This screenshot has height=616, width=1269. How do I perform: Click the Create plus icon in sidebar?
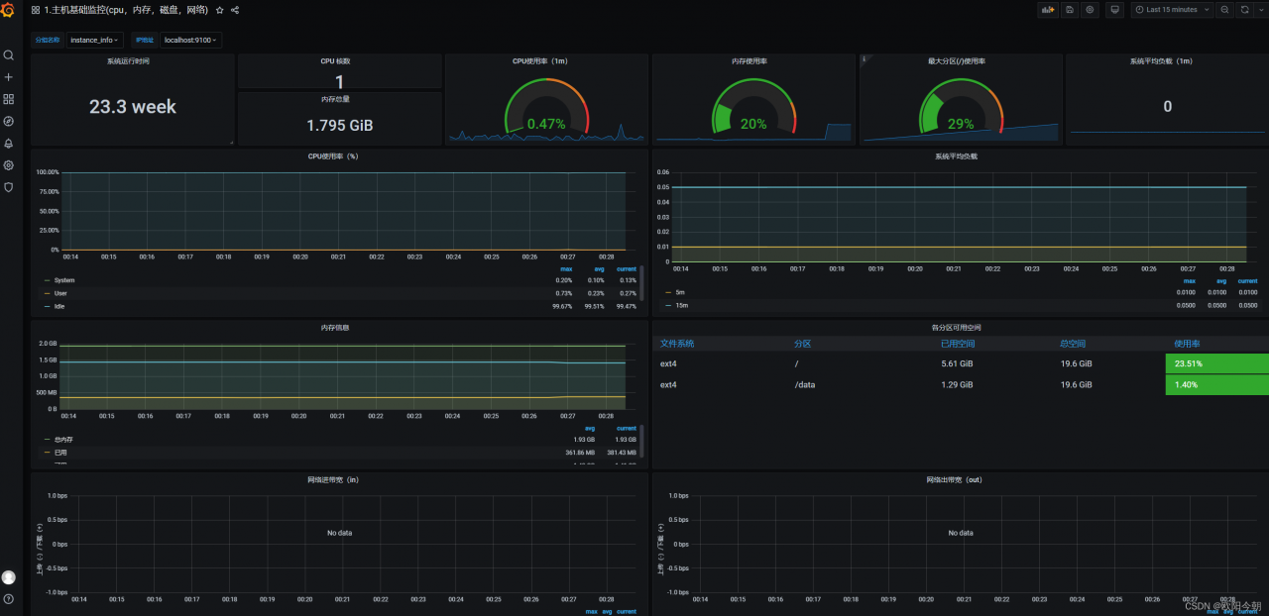point(9,77)
